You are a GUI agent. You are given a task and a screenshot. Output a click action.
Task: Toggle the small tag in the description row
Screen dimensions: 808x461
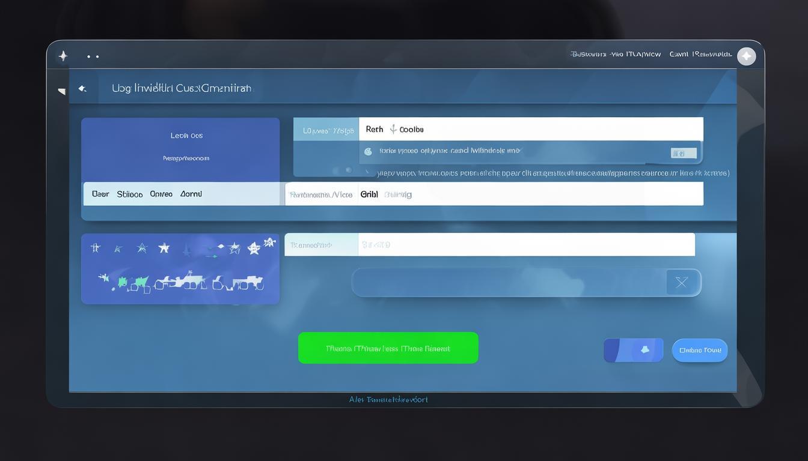point(683,153)
